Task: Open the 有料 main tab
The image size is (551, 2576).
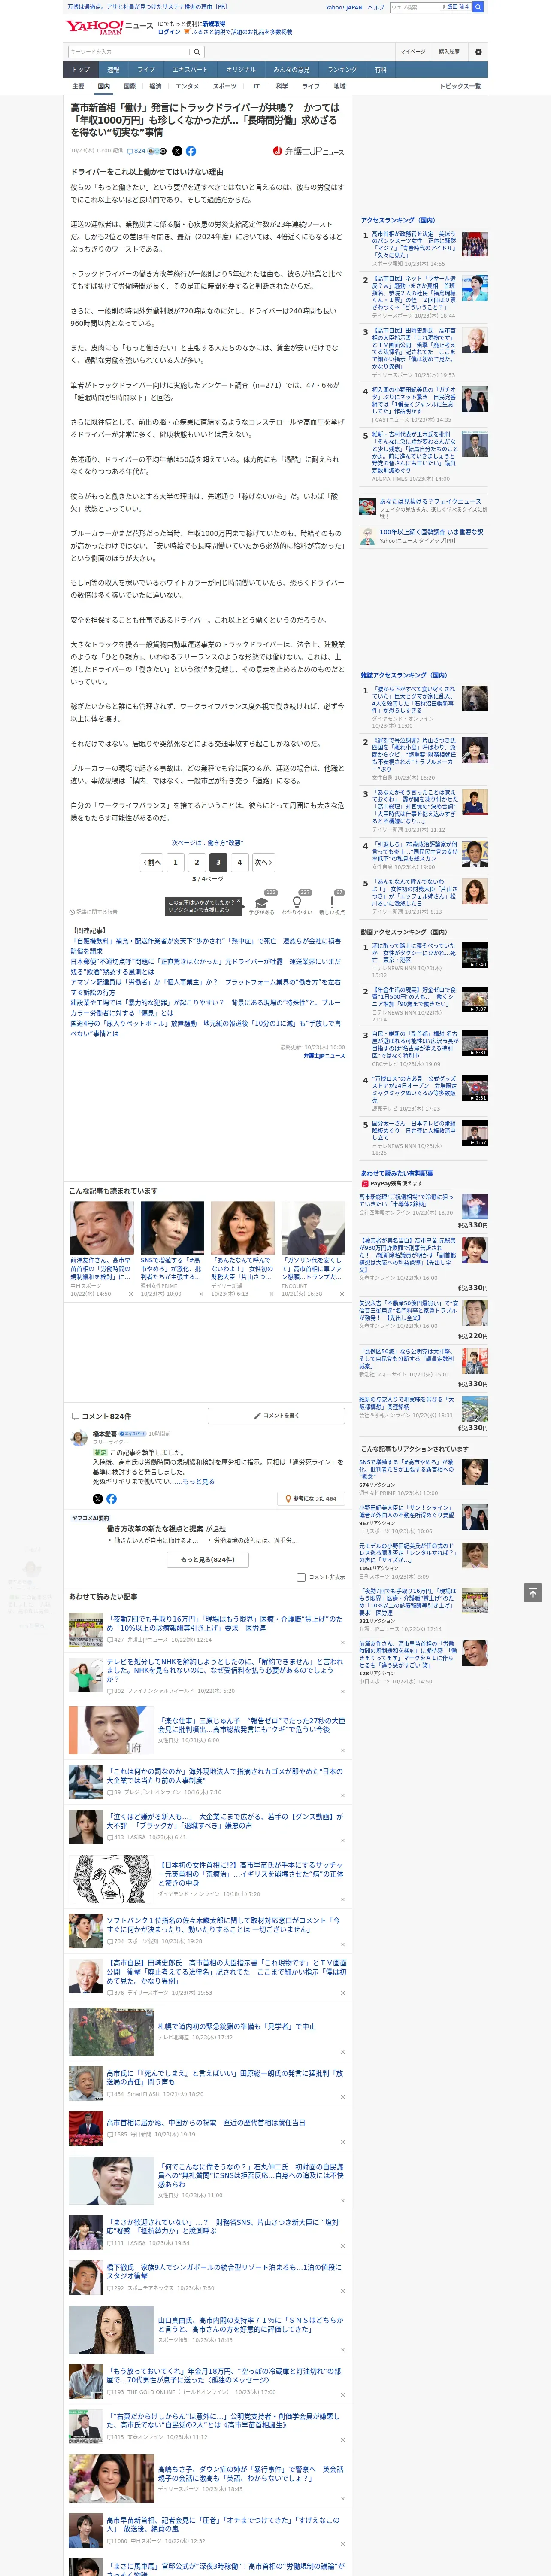Action: point(381,70)
